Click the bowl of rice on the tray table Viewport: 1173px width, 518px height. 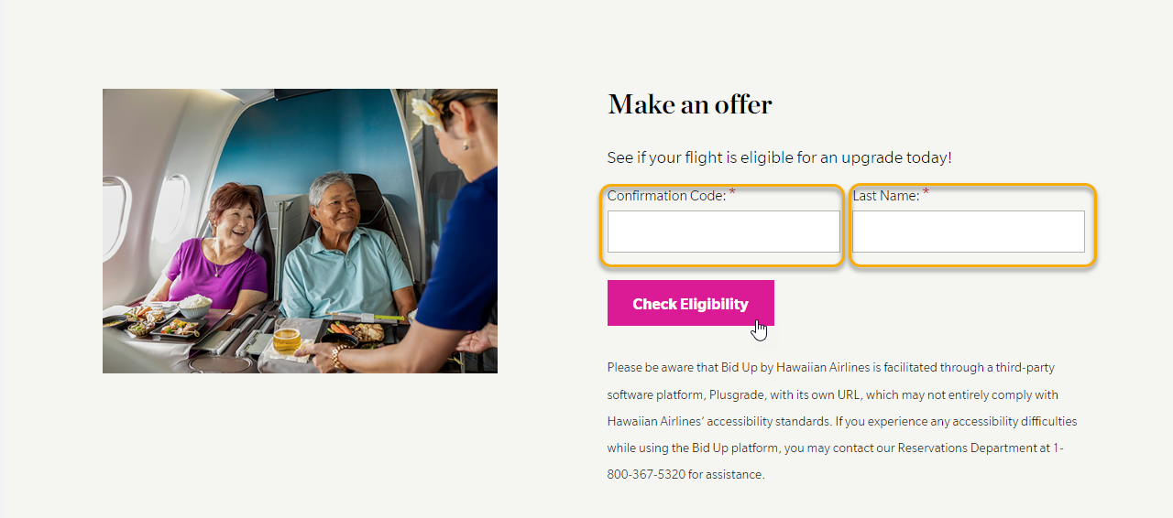click(194, 306)
